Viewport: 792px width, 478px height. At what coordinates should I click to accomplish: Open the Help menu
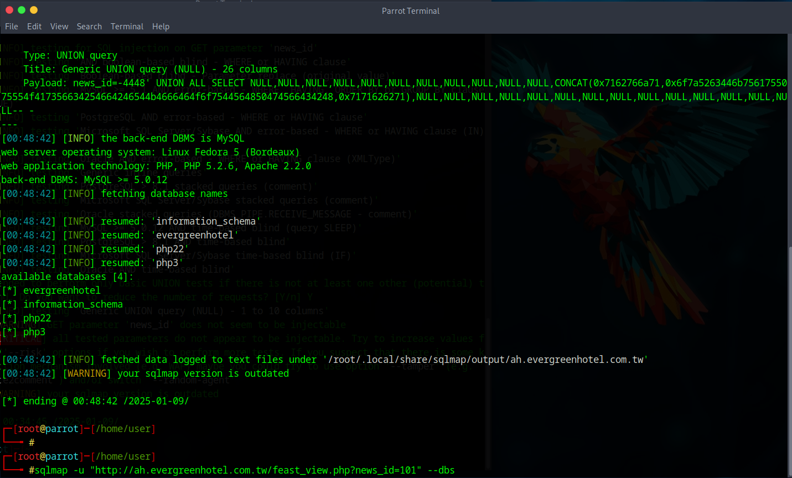pyautogui.click(x=161, y=27)
